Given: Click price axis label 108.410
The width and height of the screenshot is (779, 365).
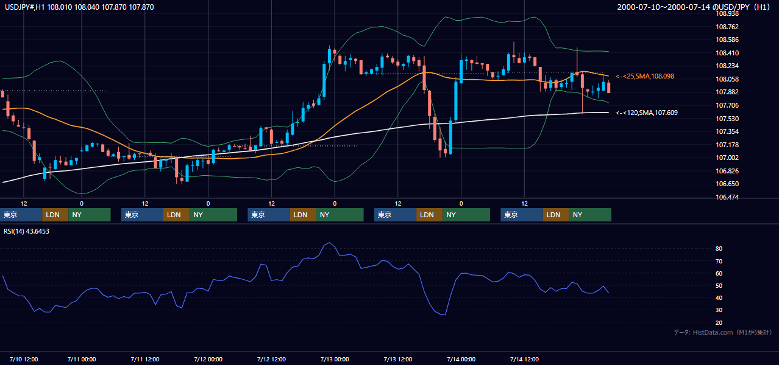Looking at the screenshot, I should point(727,53).
